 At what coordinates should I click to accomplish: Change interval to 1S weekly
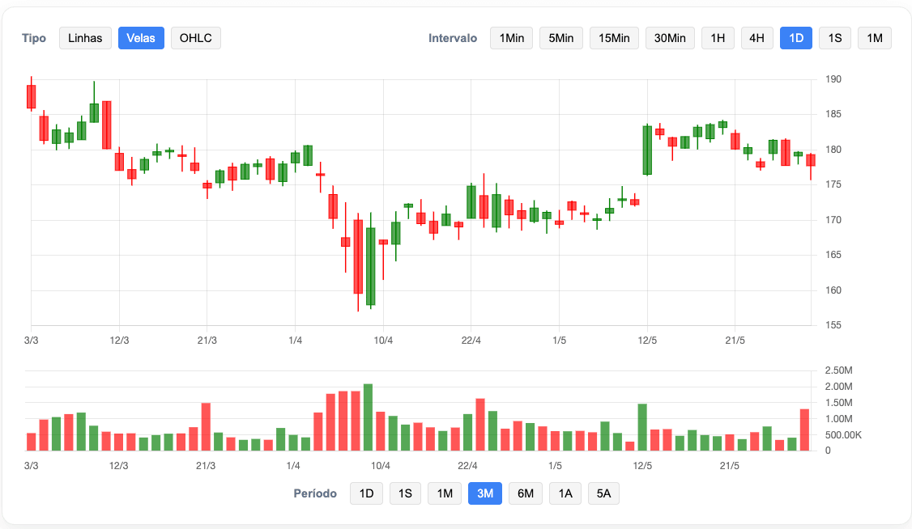tap(835, 38)
